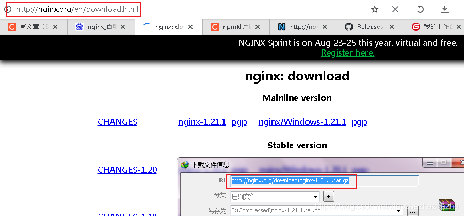464x216 pixels.
Task: Open the mainline CHANGES link
Action: [x=118, y=122]
